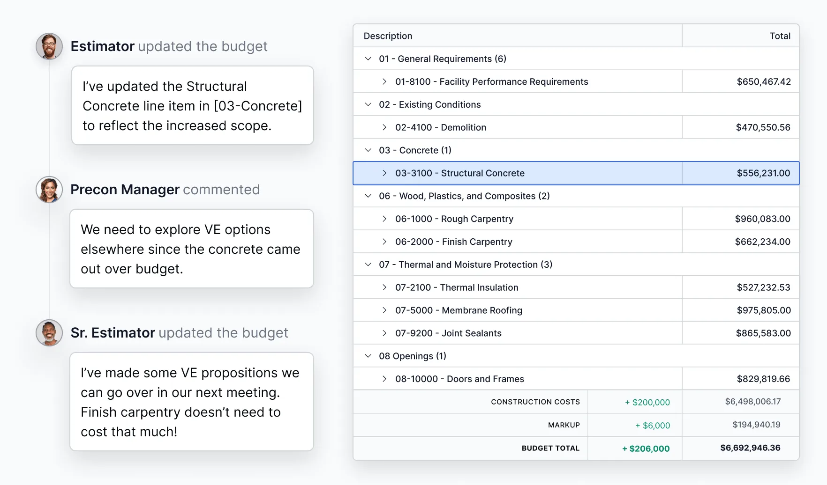This screenshot has width=827, height=485.
Task: Click the Total column header
Action: (781, 36)
